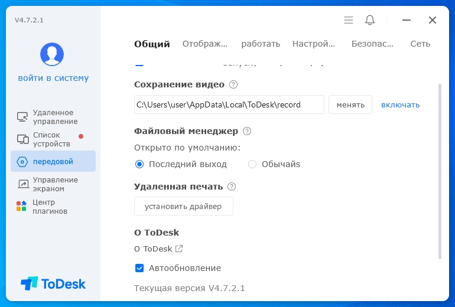Open the работать tab
Screen dimensions: 455x307
[x=261, y=44]
